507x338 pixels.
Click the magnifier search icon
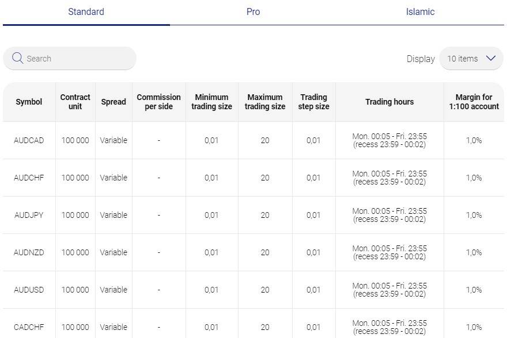click(17, 59)
